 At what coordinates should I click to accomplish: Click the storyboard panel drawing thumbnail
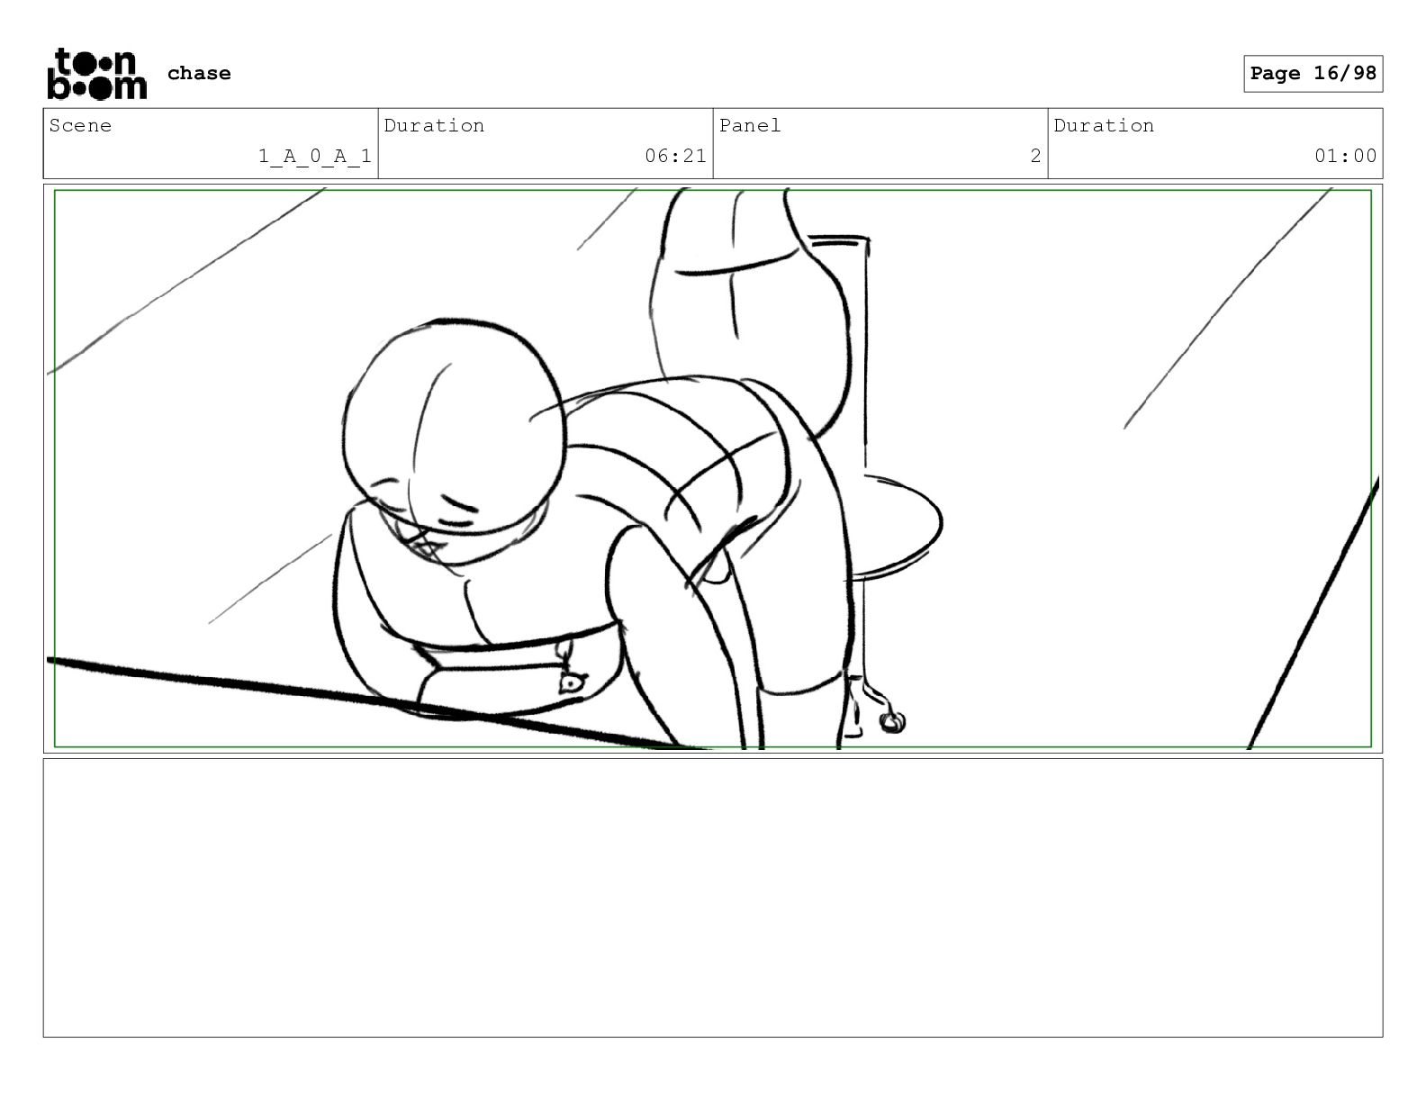713,468
